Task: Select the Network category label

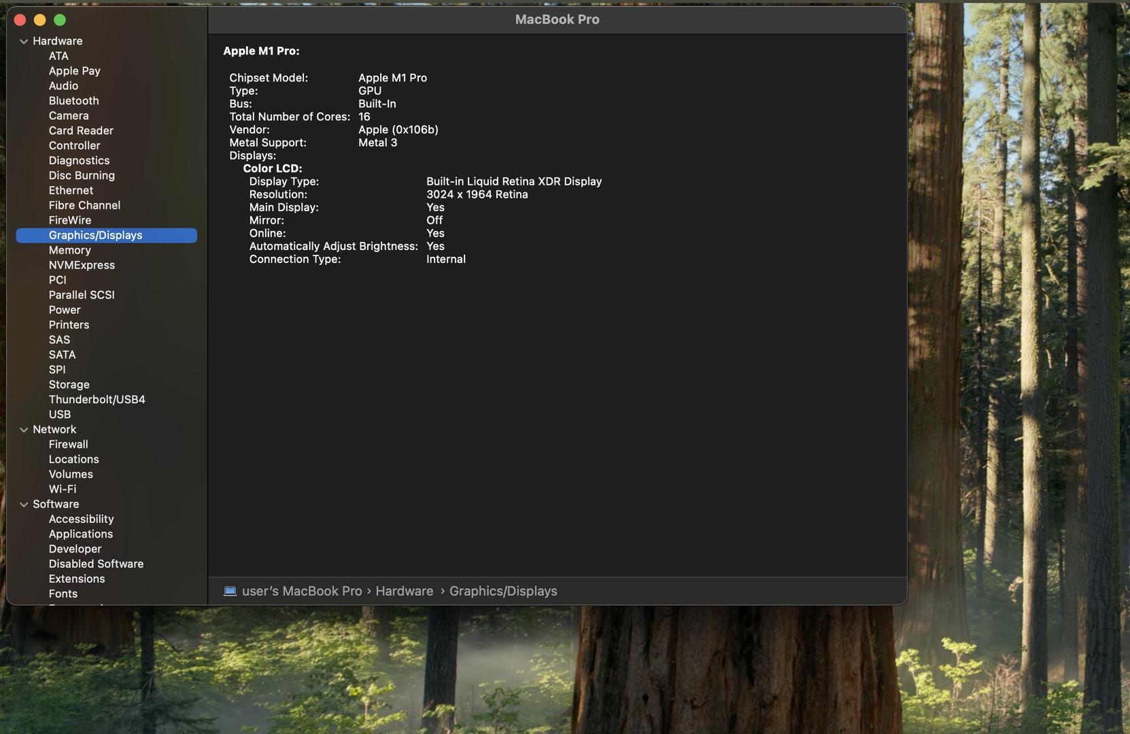Action: pyautogui.click(x=54, y=430)
